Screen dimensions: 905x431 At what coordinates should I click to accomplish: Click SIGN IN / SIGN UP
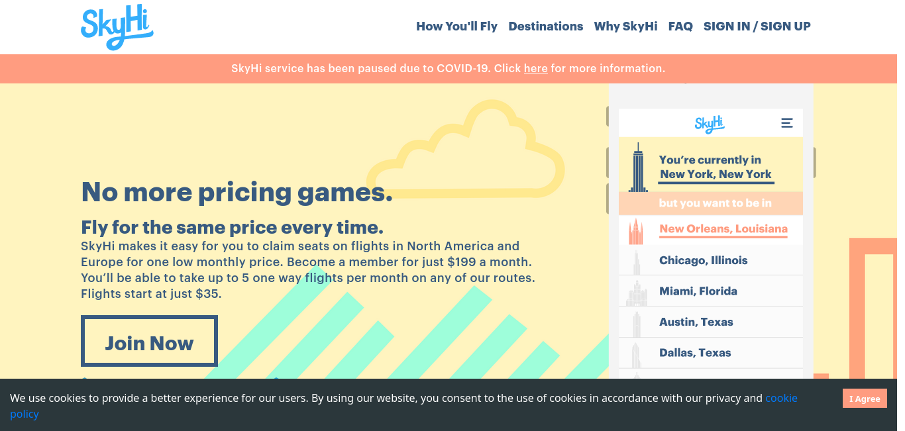pyautogui.click(x=757, y=26)
